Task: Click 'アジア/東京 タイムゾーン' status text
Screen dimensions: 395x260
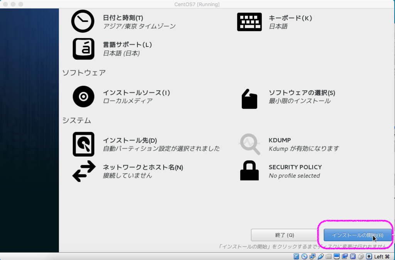Action: pyautogui.click(x=139, y=26)
